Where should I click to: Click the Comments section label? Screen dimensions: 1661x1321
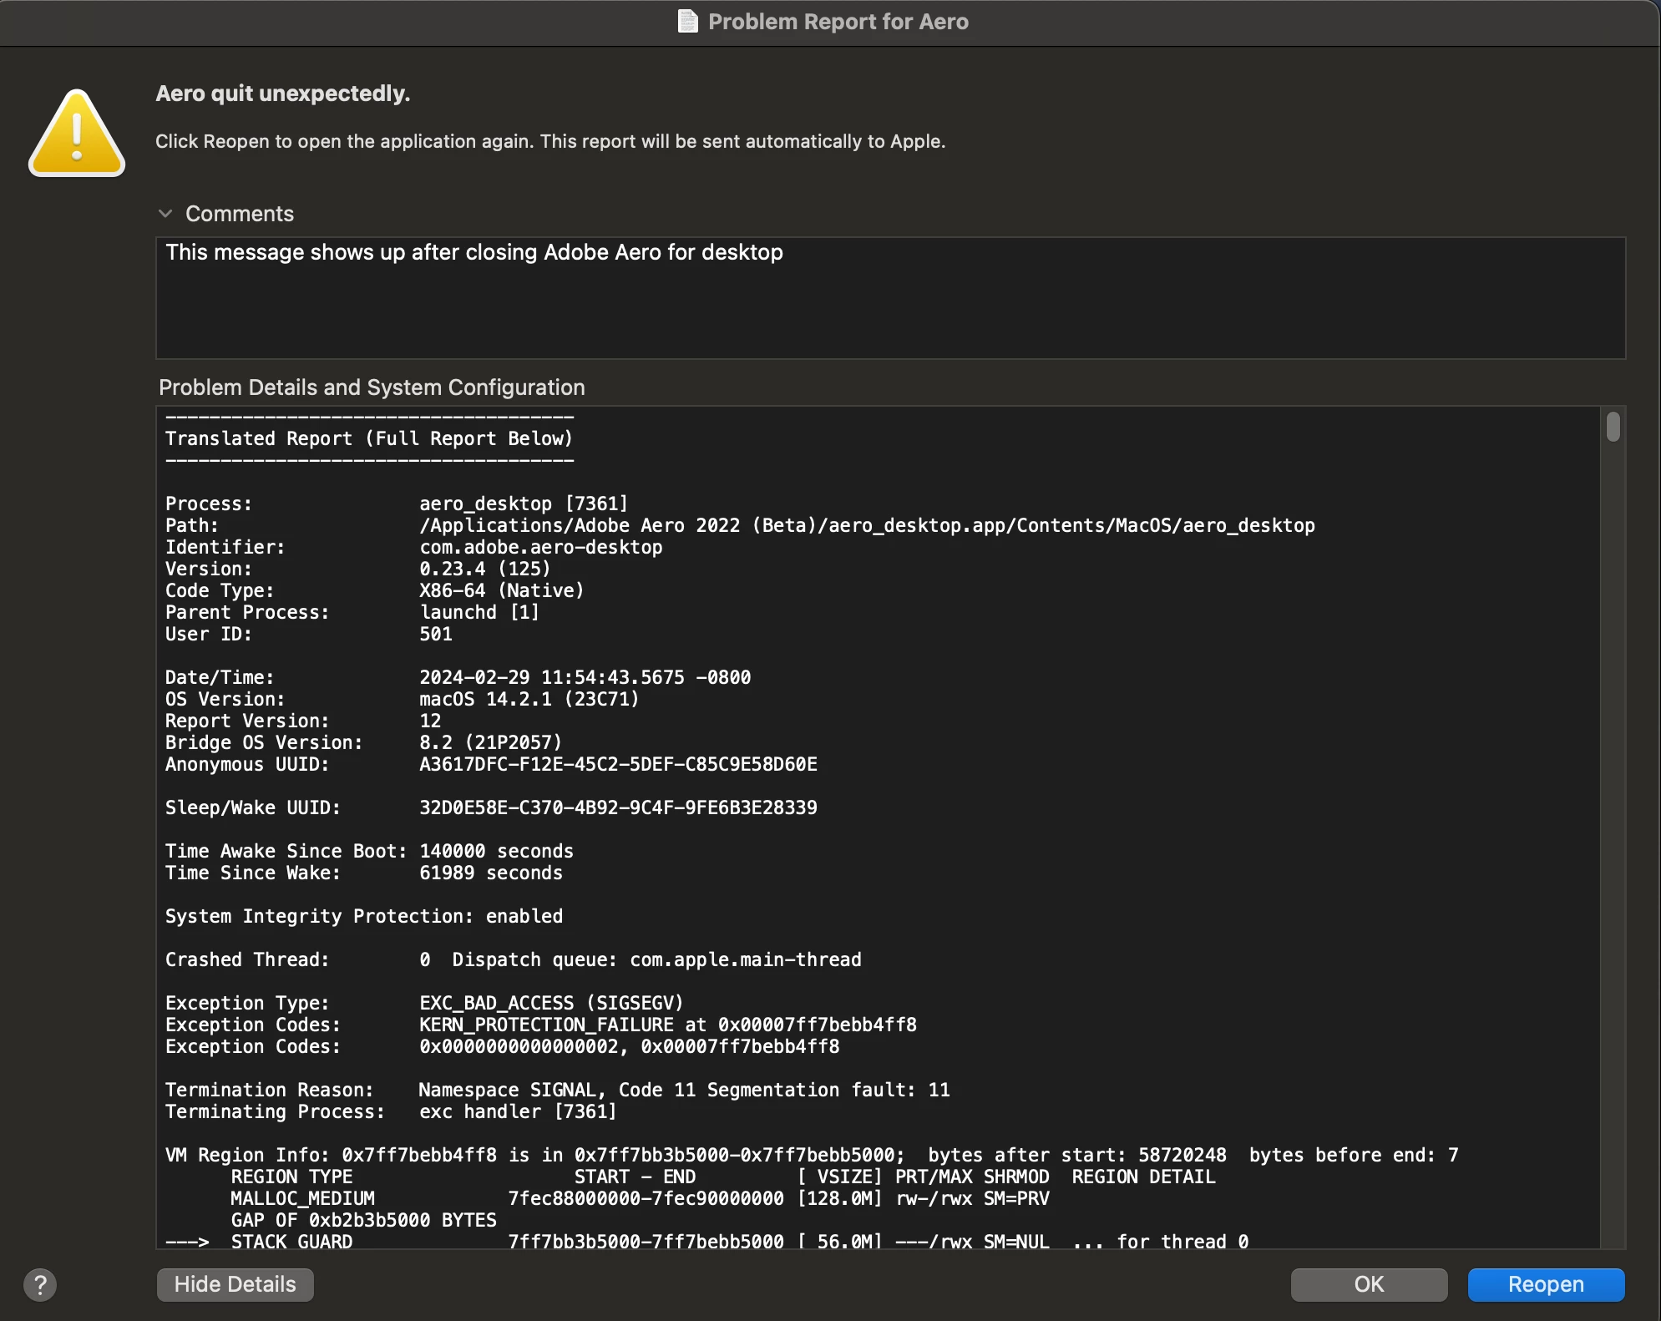click(x=239, y=214)
